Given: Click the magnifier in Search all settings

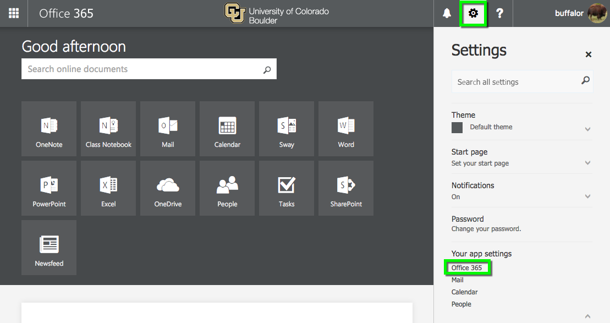Looking at the screenshot, I should point(585,80).
